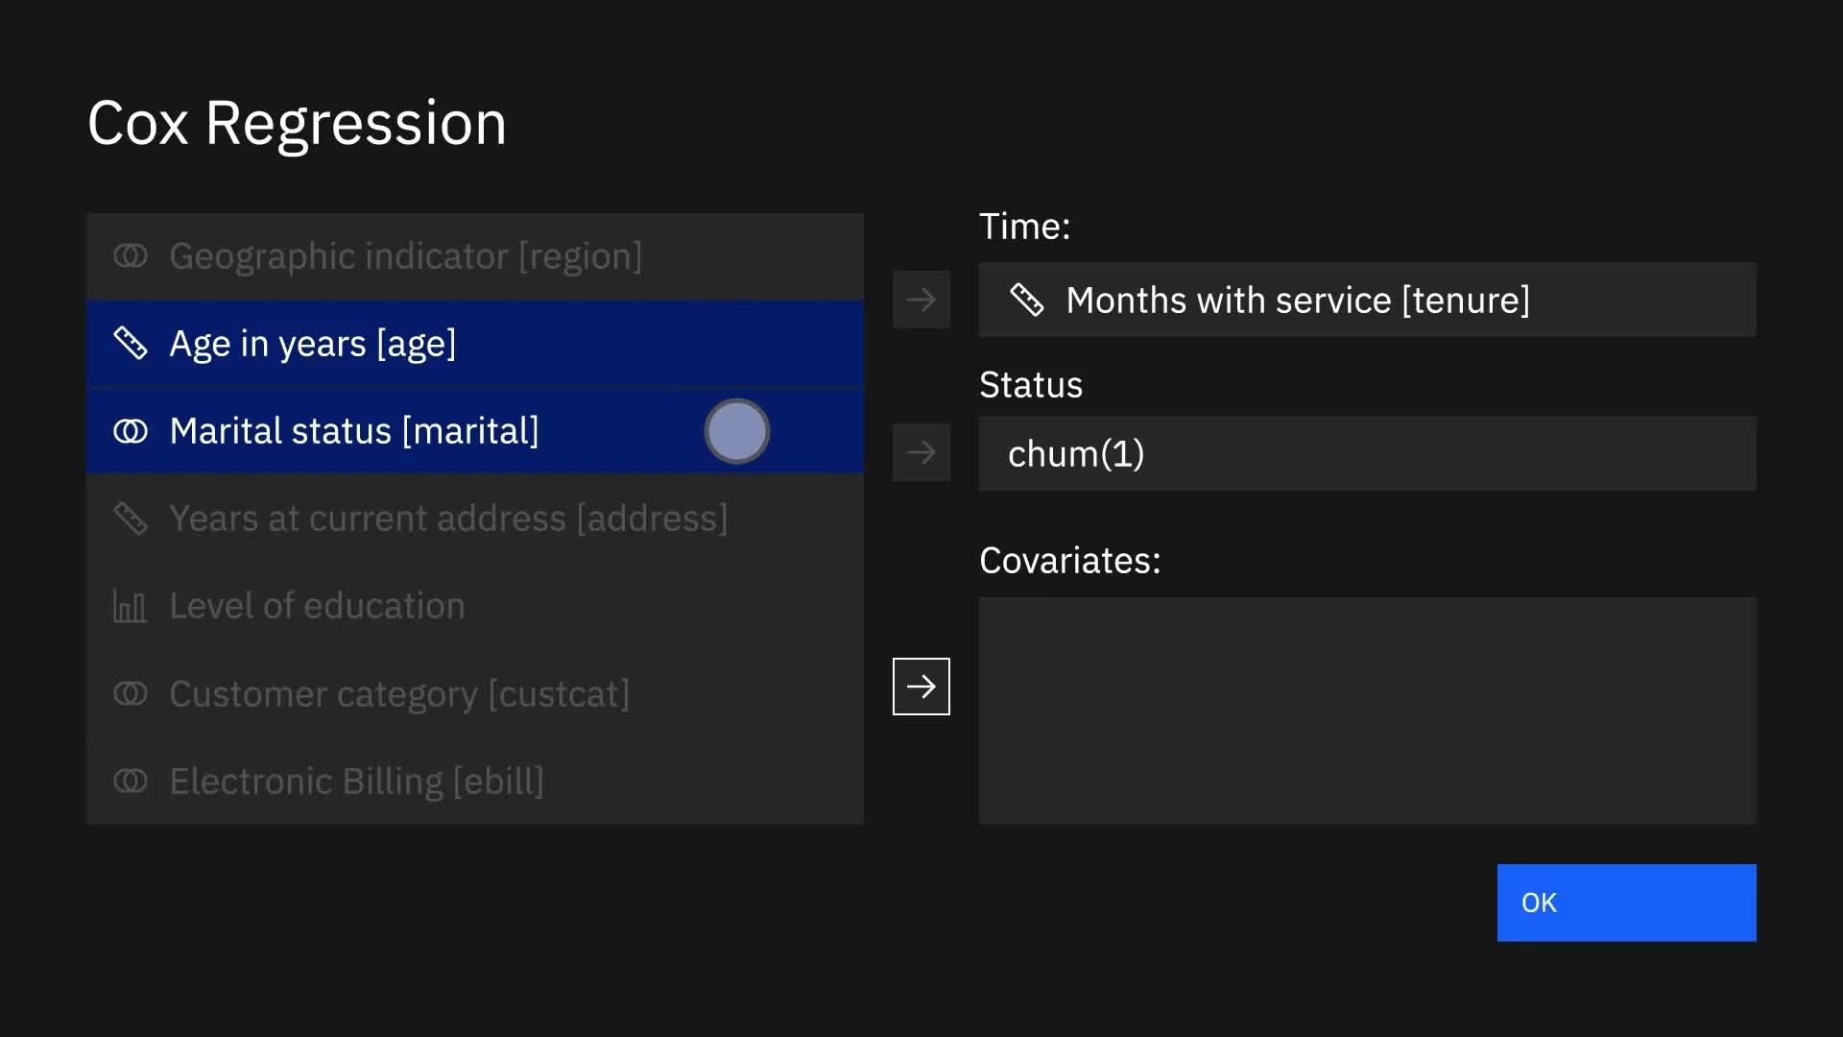
Task: Select Level of education variable
Action: pyautogui.click(x=317, y=606)
